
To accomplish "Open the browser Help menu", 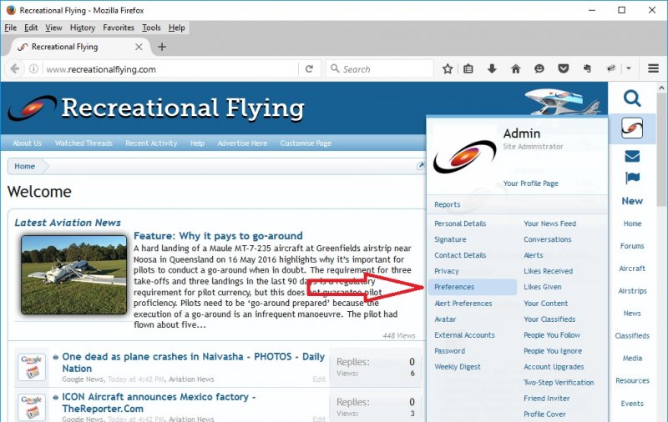I will [x=176, y=28].
